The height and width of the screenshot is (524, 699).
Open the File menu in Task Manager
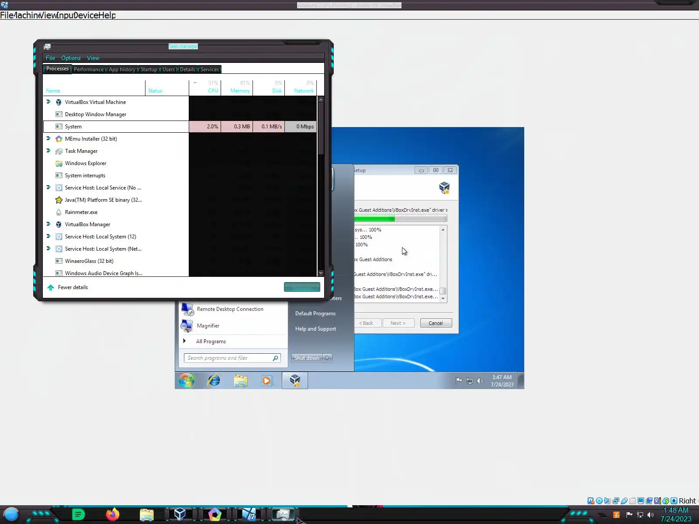[x=50, y=58]
